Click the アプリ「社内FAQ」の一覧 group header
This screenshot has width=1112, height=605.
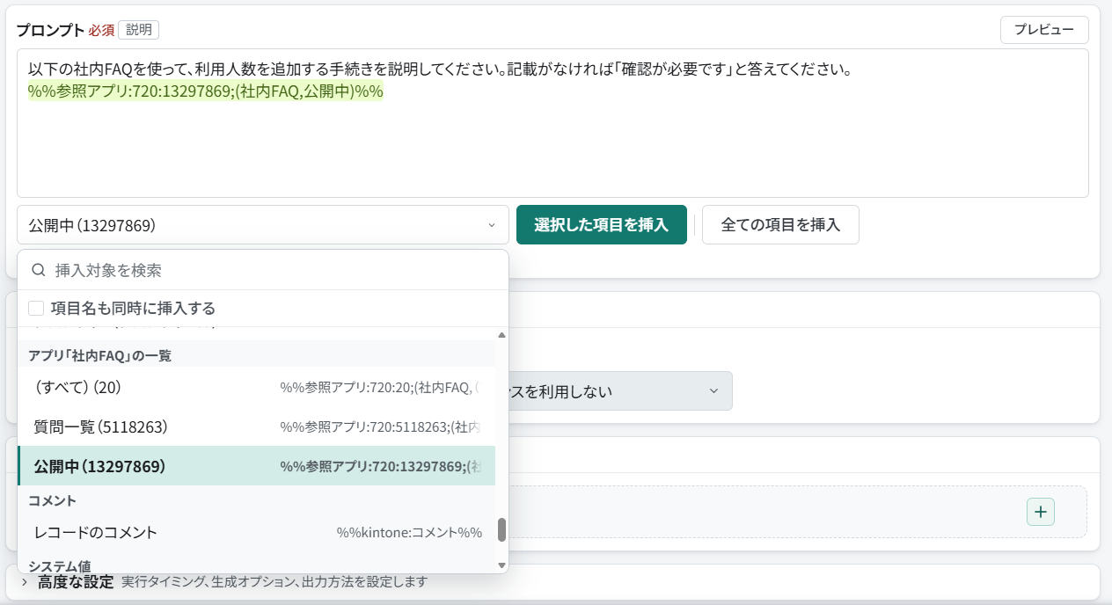point(99,355)
